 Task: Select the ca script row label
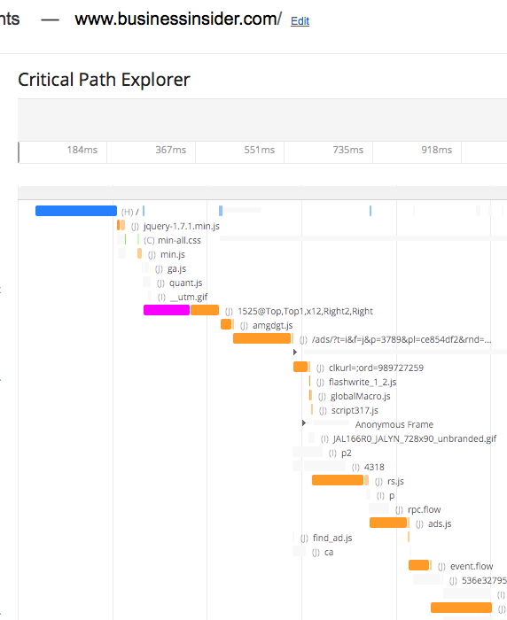tap(329, 553)
